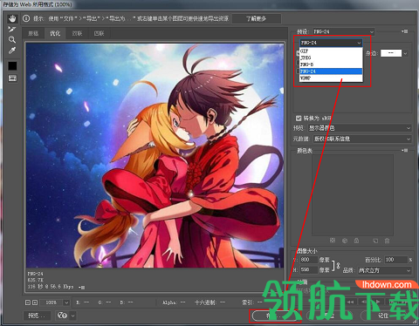This screenshot has height=326, width=419.
Task: Click the 存储 save button
Action: (276, 316)
